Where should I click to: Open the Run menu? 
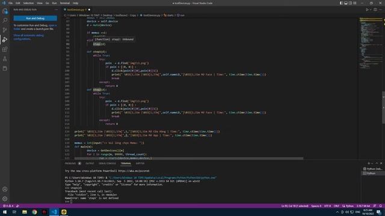54,3
